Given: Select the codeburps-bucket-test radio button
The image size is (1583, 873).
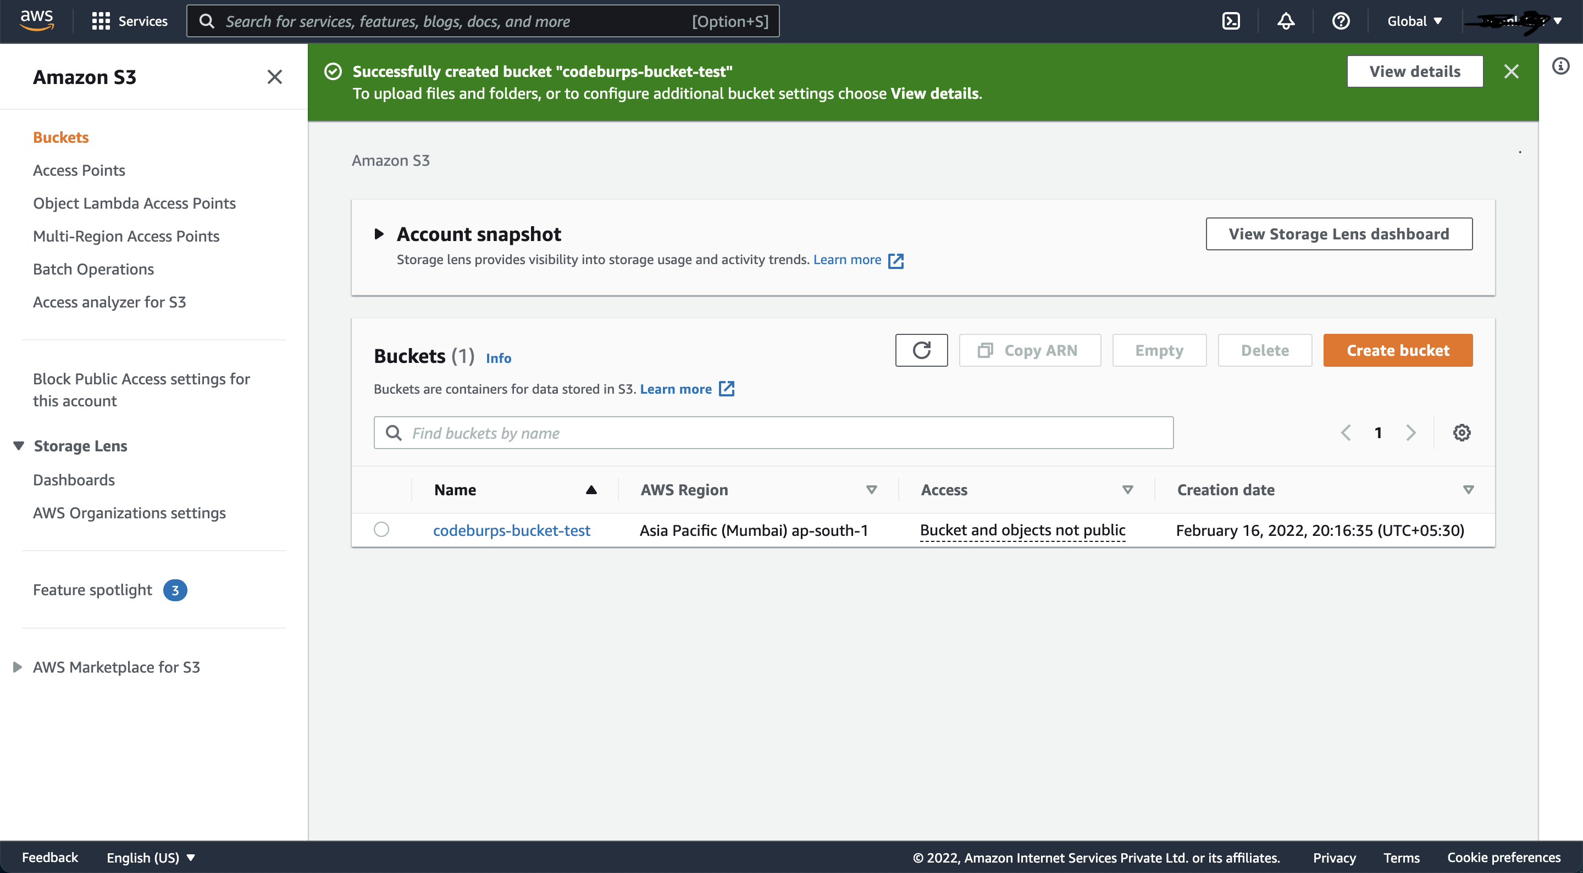Looking at the screenshot, I should [381, 529].
